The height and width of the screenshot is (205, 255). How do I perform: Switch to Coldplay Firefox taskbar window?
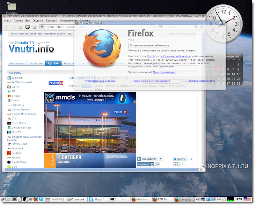(142, 199)
